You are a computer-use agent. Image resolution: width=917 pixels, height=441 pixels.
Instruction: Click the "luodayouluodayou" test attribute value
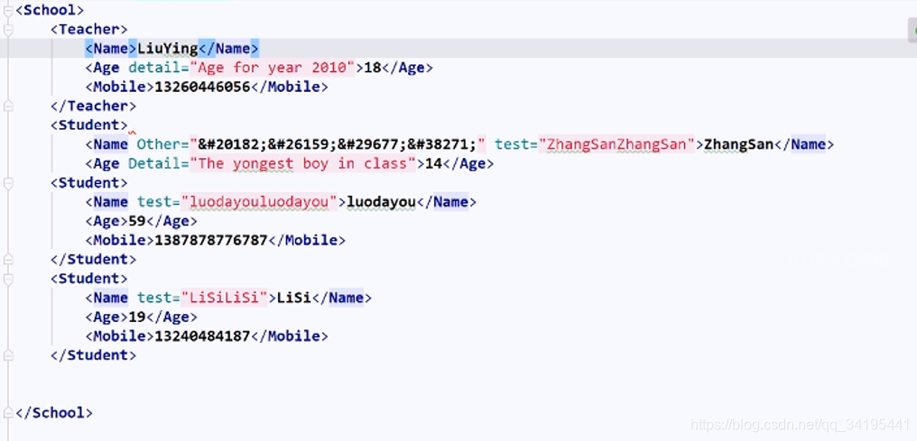[260, 202]
